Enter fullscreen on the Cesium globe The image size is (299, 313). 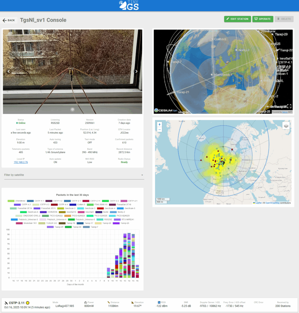click(x=289, y=106)
